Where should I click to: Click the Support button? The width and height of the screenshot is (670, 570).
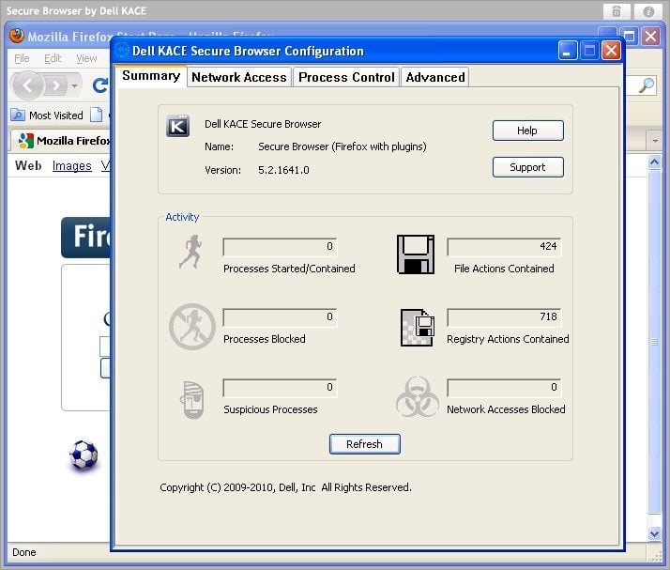527,167
